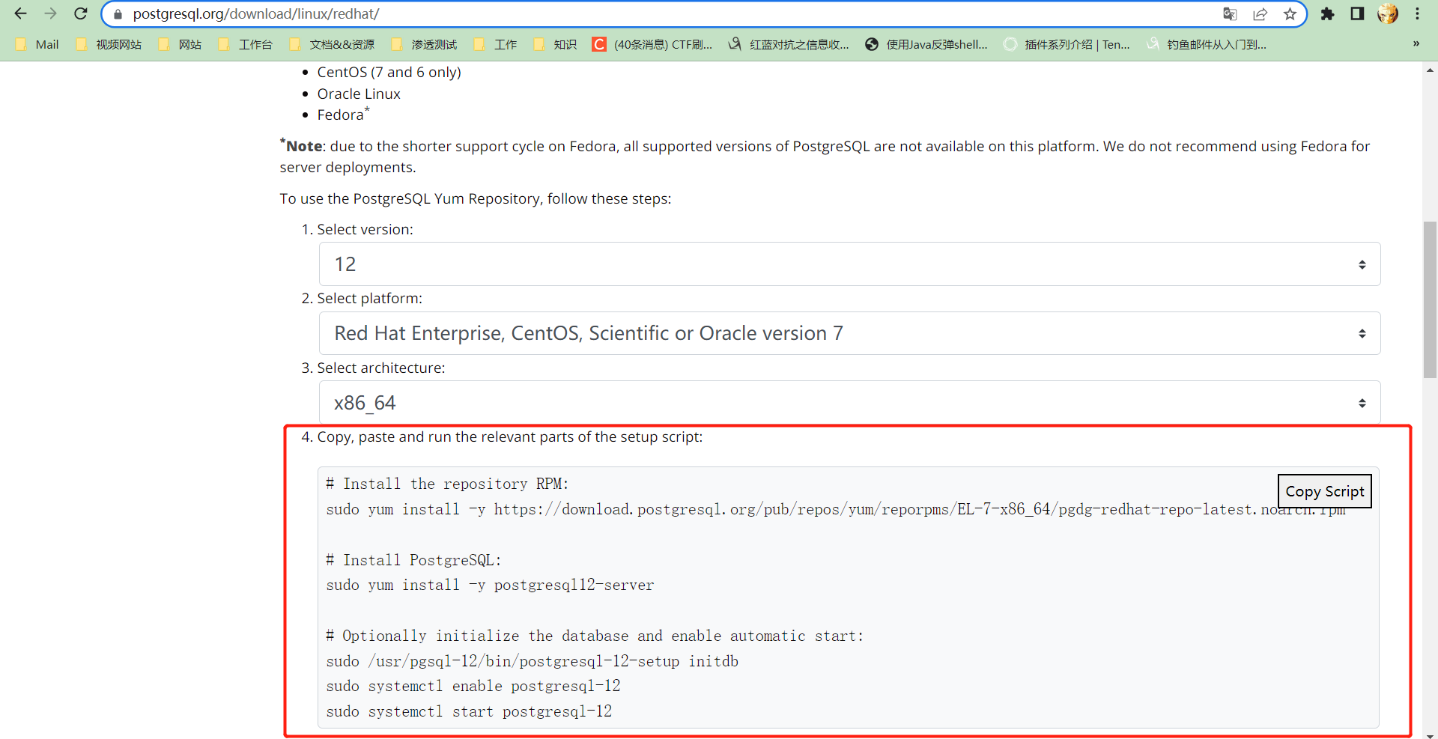The image size is (1438, 739).
Task: Click the postgresql-12-setup initdb command line
Action: [532, 661]
